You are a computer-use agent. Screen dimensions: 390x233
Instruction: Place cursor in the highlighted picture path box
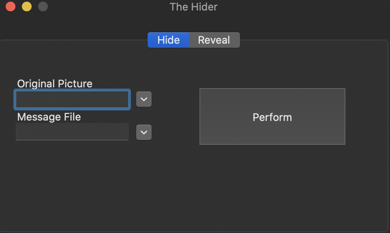(x=72, y=100)
